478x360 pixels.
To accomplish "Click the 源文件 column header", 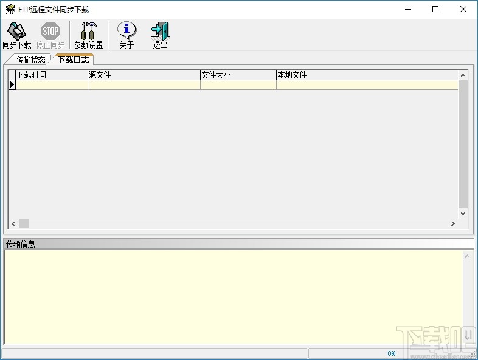I will pyautogui.click(x=144, y=75).
